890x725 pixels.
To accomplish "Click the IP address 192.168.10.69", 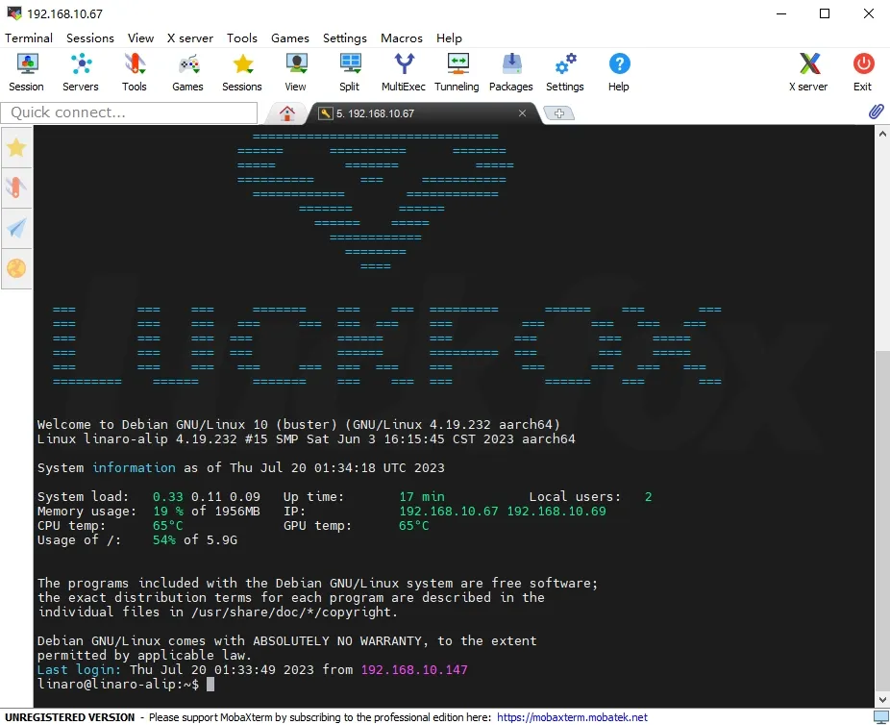I will click(556, 511).
